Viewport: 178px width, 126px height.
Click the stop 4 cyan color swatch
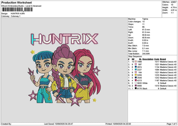click(136, 70)
